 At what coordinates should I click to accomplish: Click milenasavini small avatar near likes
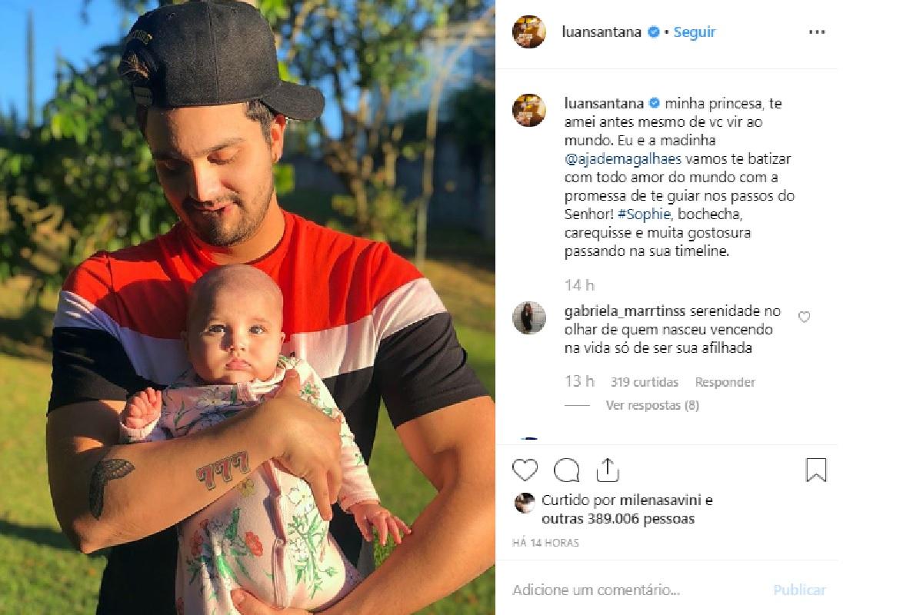pyautogui.click(x=525, y=502)
